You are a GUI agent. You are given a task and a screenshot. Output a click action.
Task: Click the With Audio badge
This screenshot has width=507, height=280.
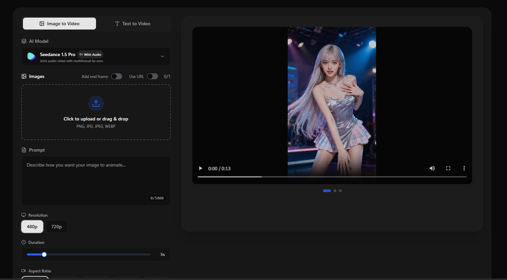(x=90, y=54)
